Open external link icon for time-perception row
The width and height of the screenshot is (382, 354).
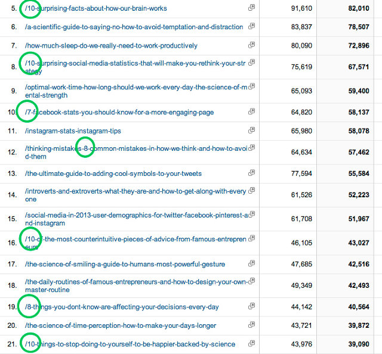pos(252,325)
